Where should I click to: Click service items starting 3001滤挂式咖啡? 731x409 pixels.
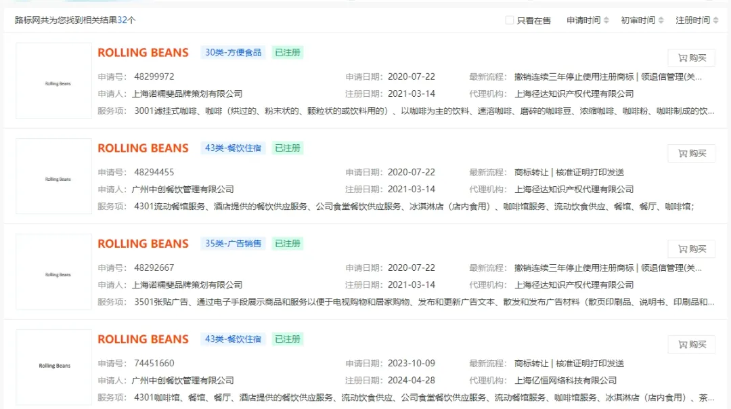pyautogui.click(x=424, y=111)
